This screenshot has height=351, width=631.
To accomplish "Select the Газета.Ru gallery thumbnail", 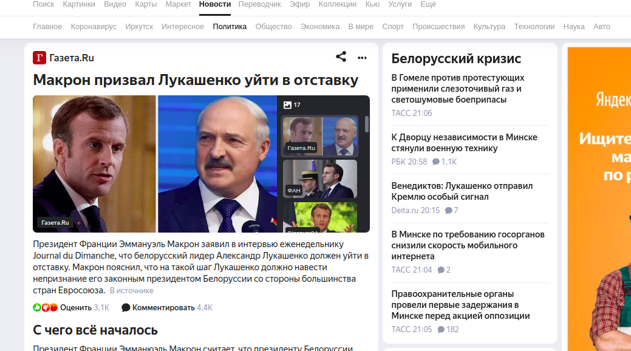I will pos(320,137).
